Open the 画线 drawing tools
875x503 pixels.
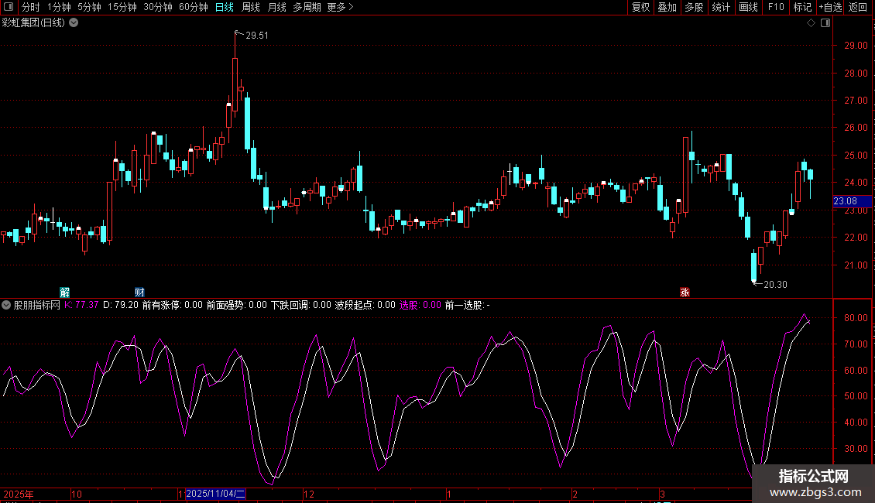point(748,7)
